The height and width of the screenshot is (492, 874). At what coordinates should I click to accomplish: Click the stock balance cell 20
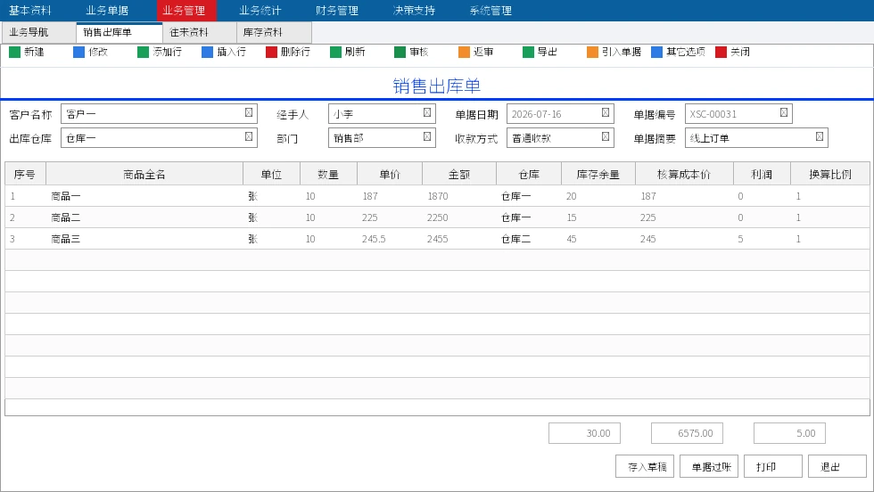point(598,196)
